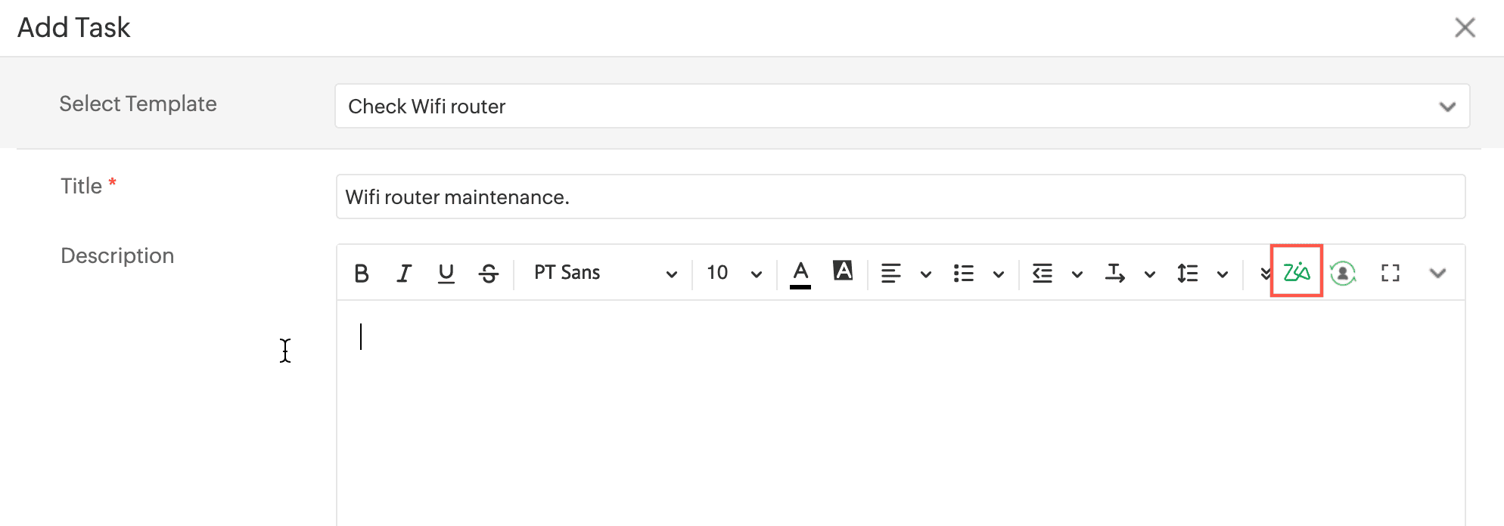Open the Zia AI assistant

[x=1296, y=271]
